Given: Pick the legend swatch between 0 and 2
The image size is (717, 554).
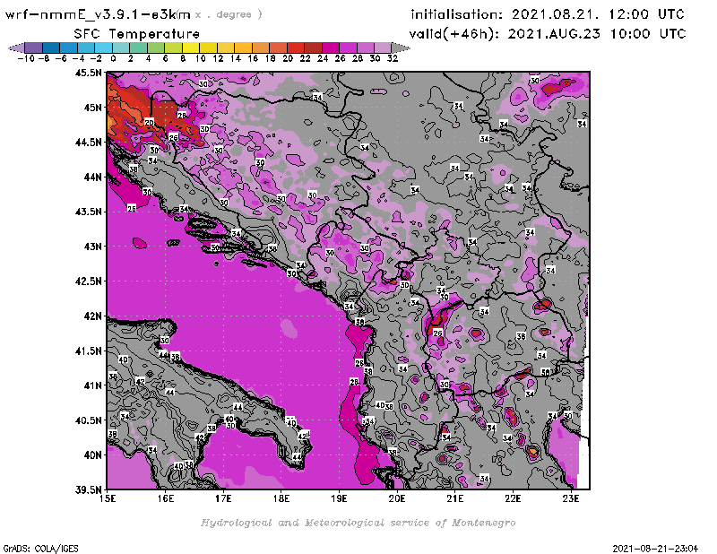Looking at the screenshot, I should pos(121,48).
